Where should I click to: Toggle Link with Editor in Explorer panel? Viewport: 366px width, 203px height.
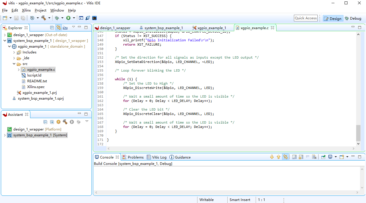pyautogui.click(x=58, y=28)
